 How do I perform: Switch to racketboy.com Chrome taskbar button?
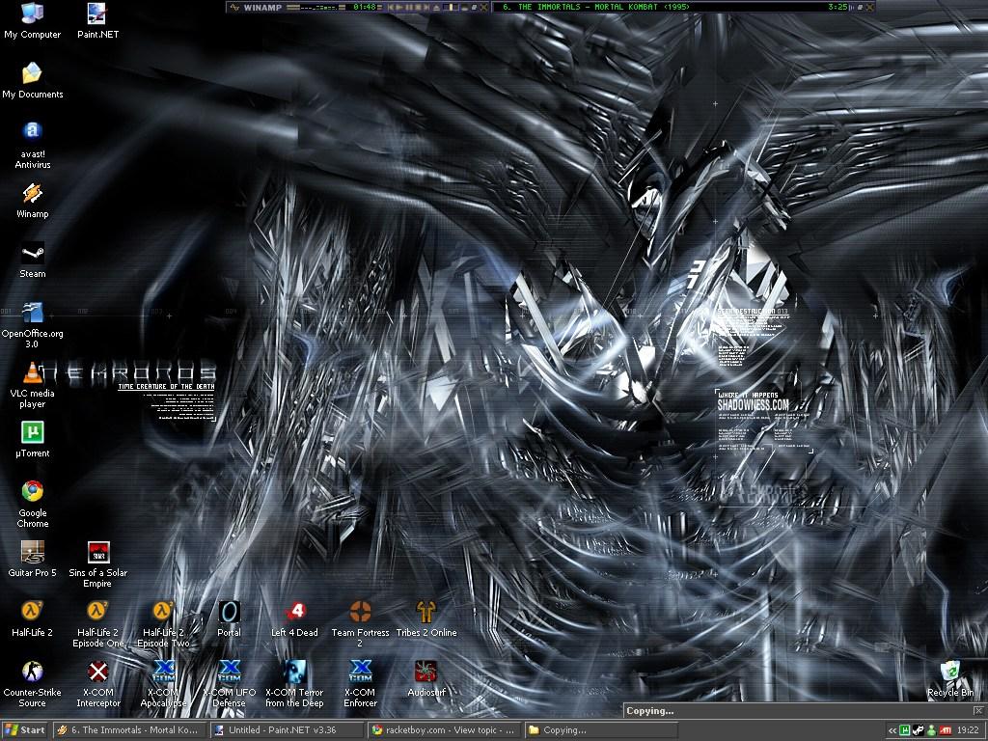click(443, 730)
